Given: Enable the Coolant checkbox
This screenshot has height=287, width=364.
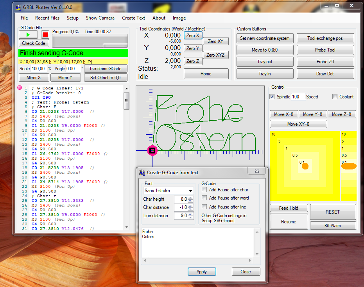Looking at the screenshot, I should 335,97.
